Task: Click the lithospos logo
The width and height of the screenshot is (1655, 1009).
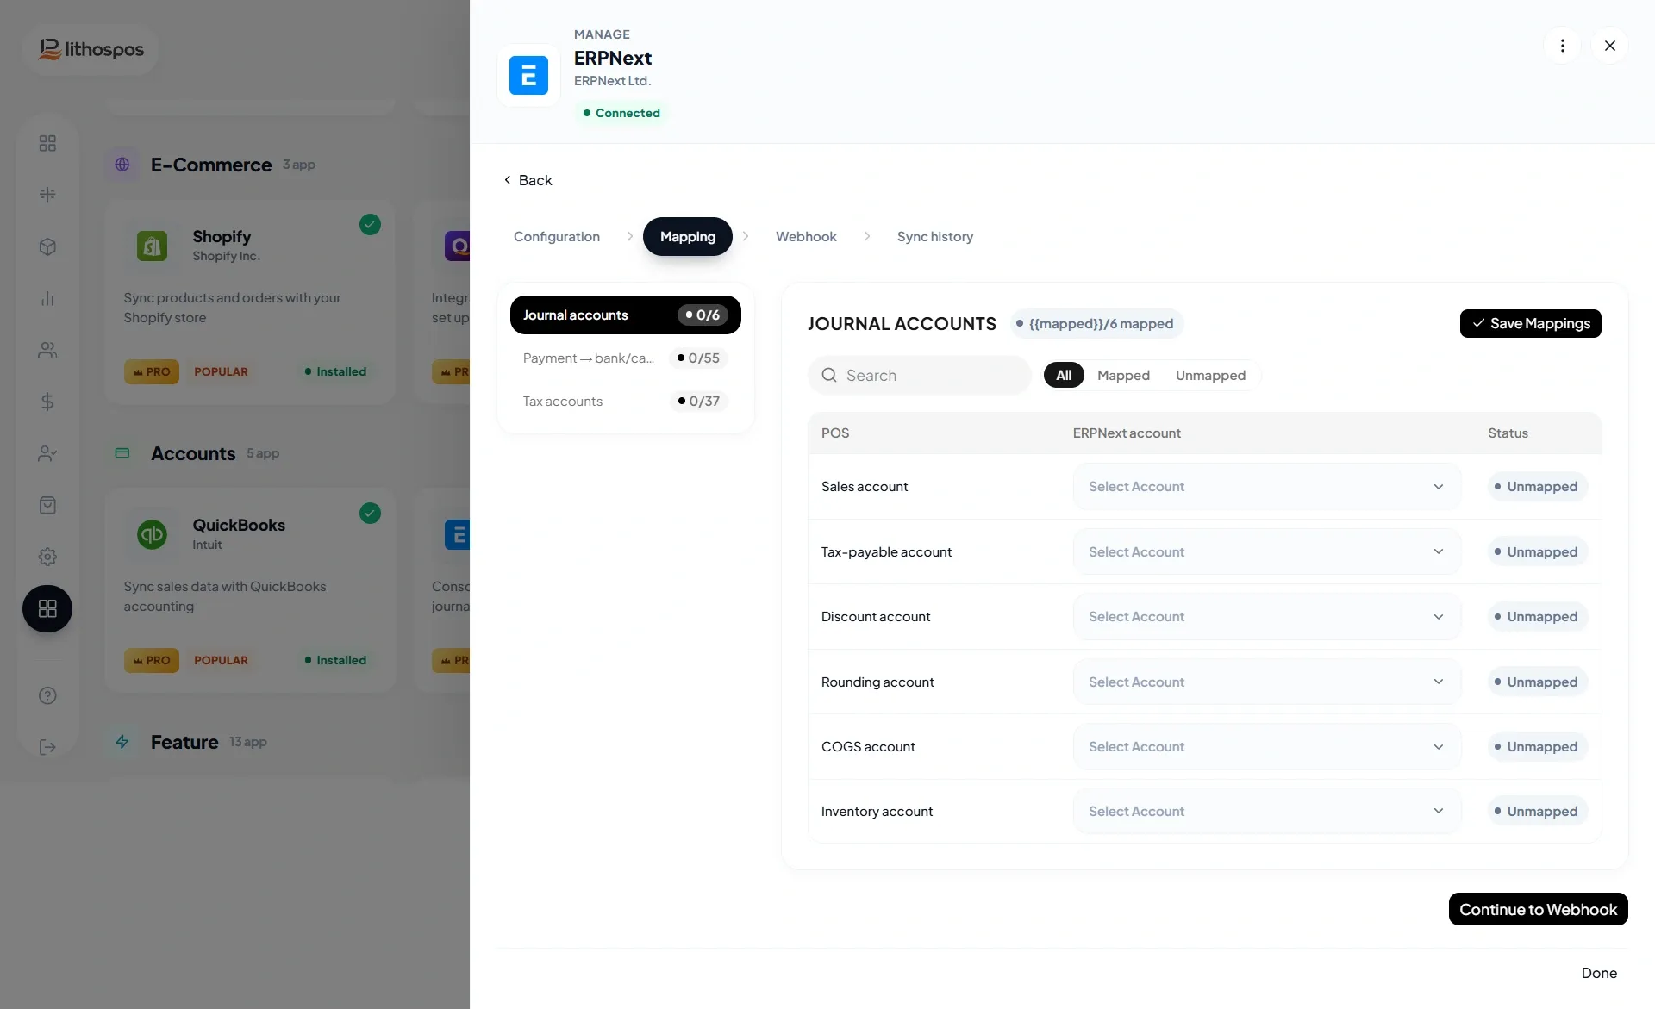Action: click(91, 50)
